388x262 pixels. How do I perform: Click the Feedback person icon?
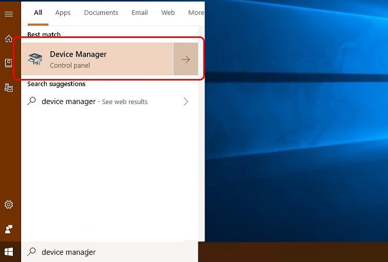tap(9, 229)
